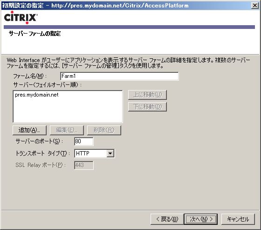Click the SSL Relay port field showing 443
Screen dimensions: 261x230
point(84,165)
